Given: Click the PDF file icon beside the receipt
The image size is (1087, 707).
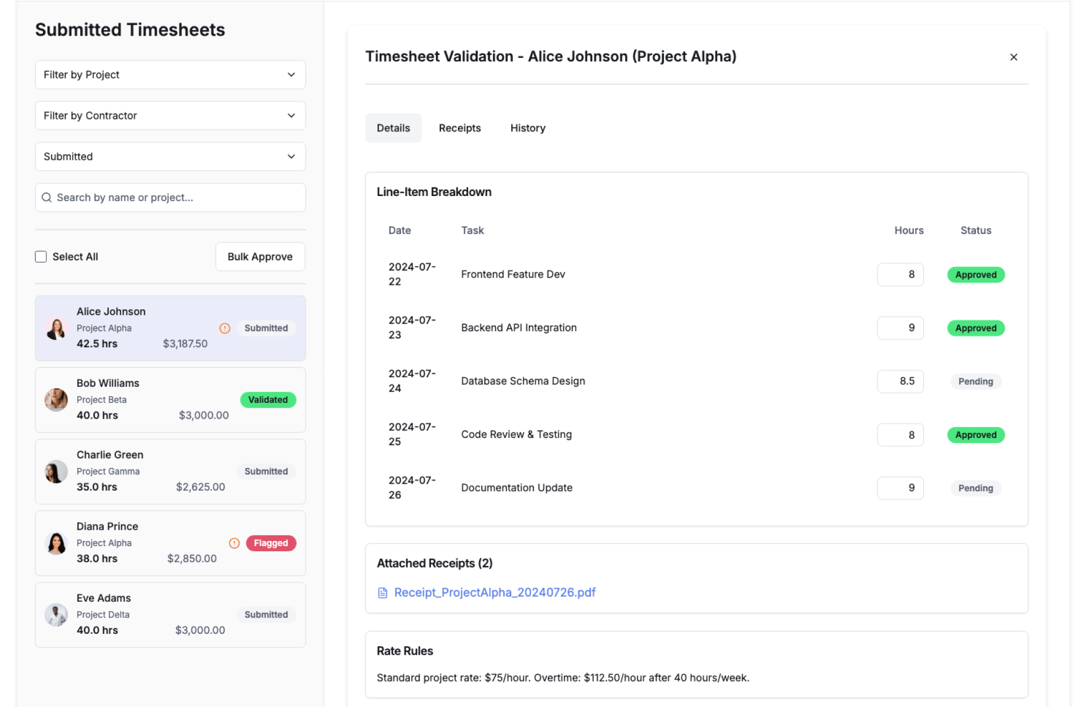Looking at the screenshot, I should (x=383, y=593).
